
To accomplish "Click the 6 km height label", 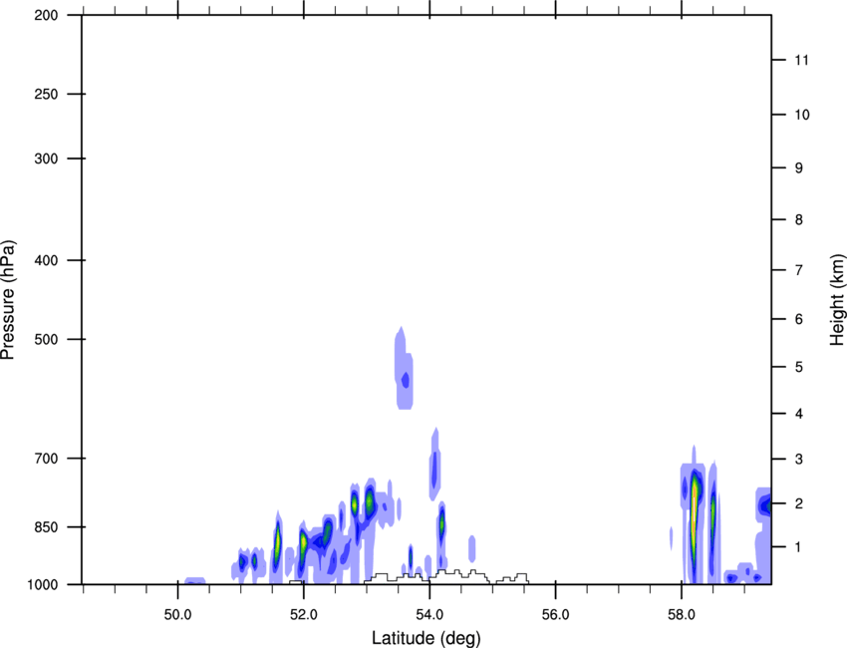I will click(799, 319).
